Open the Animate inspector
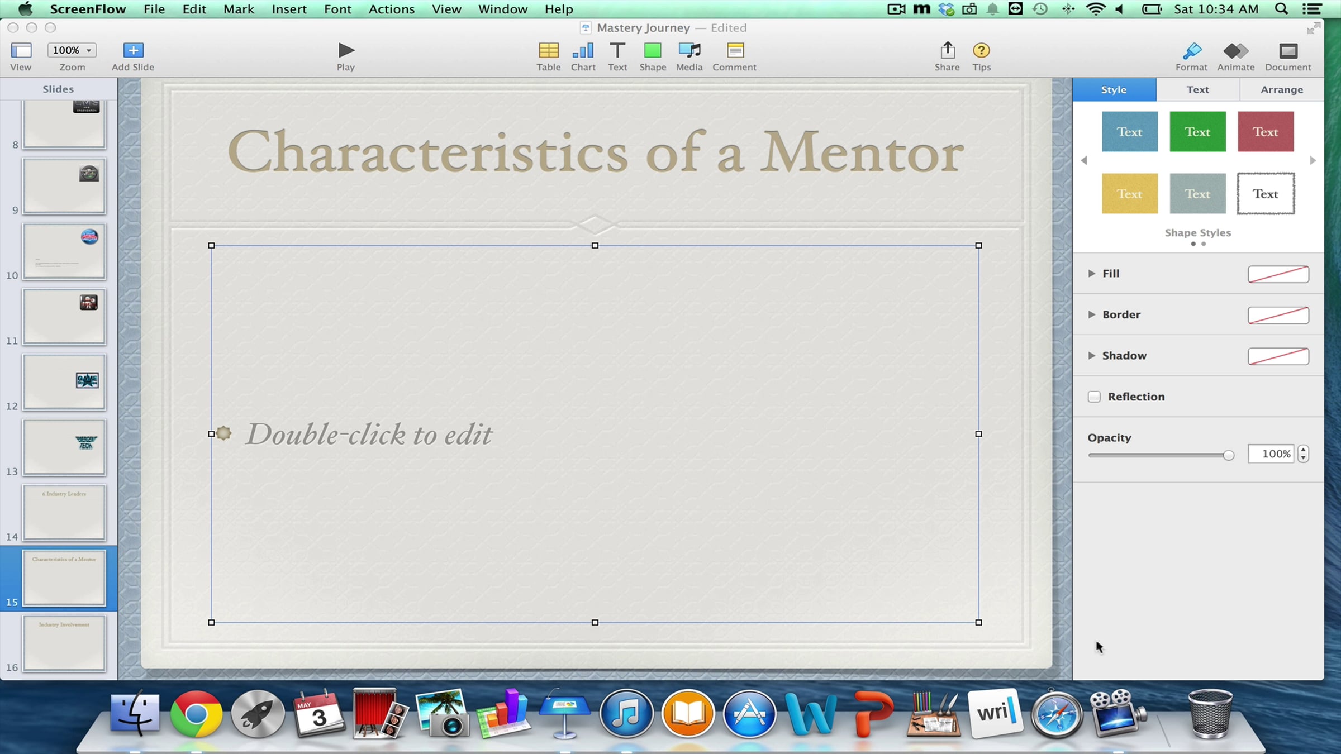This screenshot has width=1341, height=754. click(x=1235, y=51)
